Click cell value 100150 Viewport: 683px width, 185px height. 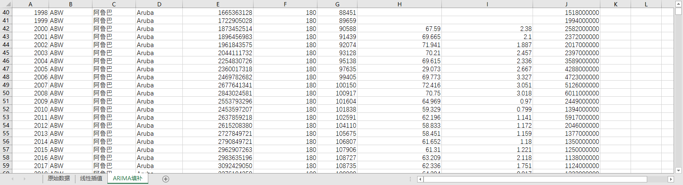tap(337, 85)
